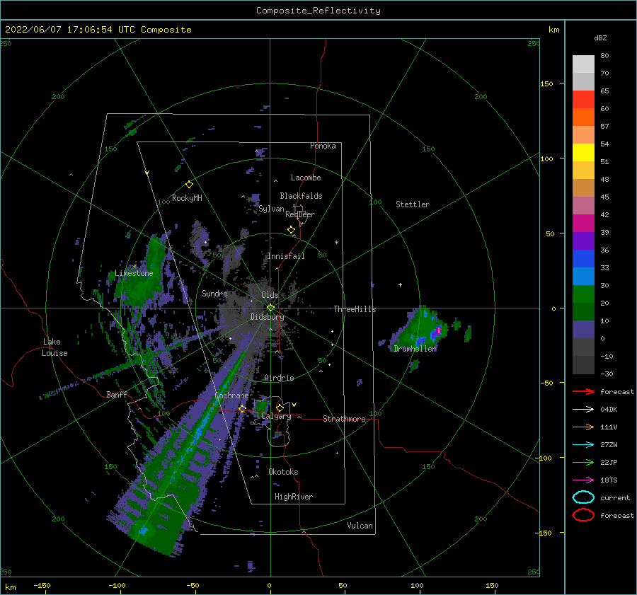Pick the slate purple 0-10 dBZ swatch
This screenshot has width=637, height=595.
[583, 330]
